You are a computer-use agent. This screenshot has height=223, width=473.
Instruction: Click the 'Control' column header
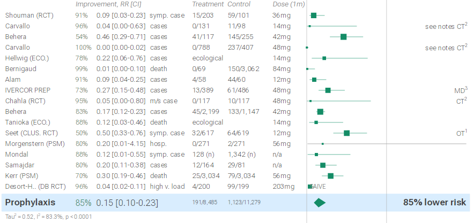[239, 4]
